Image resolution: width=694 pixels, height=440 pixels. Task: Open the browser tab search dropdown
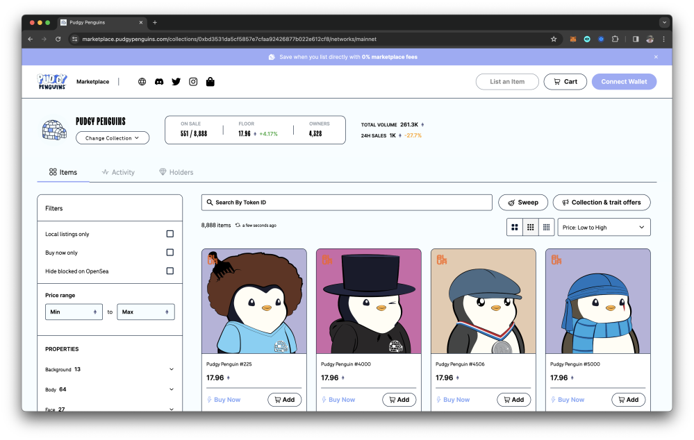[x=664, y=22]
